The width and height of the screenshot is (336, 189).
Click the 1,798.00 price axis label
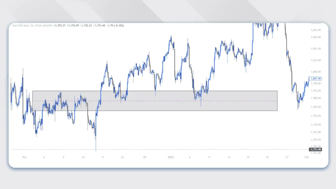click(316, 83)
